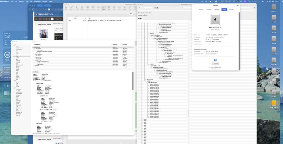Click the EFI Mounter app icon in About
Viewport: 283px width, 144px height.
pyautogui.click(x=215, y=60)
